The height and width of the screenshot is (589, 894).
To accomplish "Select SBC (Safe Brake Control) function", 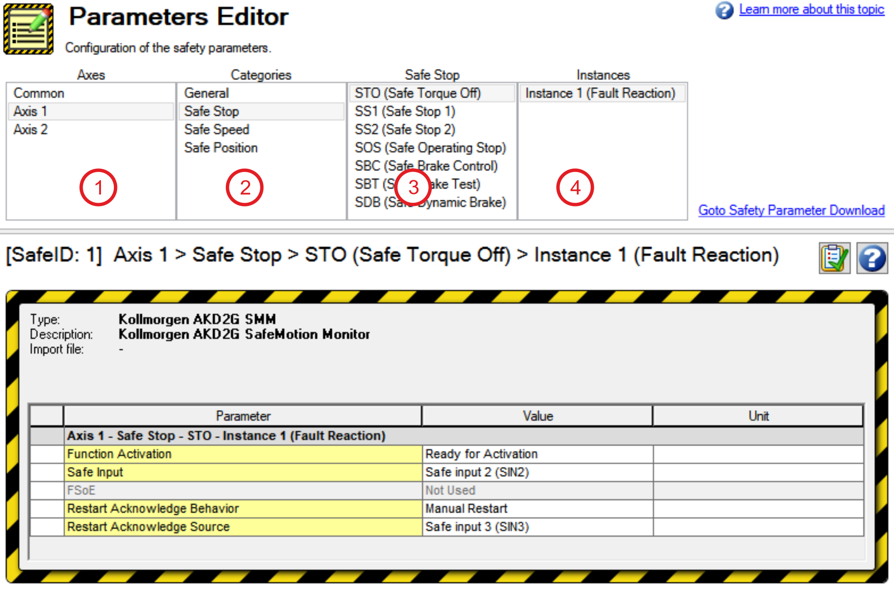I will tap(432, 166).
